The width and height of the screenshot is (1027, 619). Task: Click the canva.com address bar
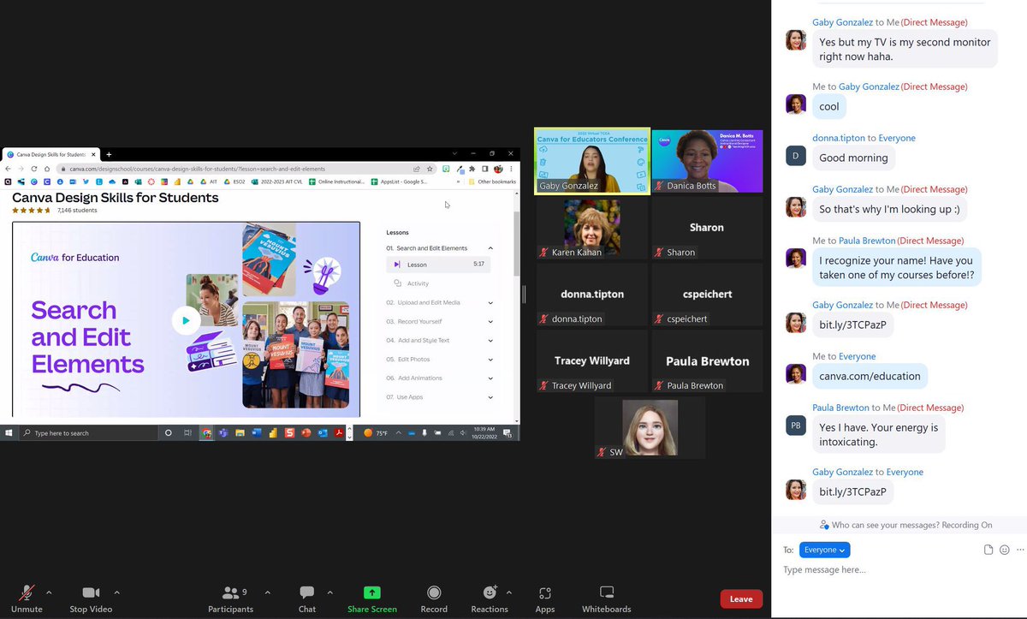click(246, 169)
